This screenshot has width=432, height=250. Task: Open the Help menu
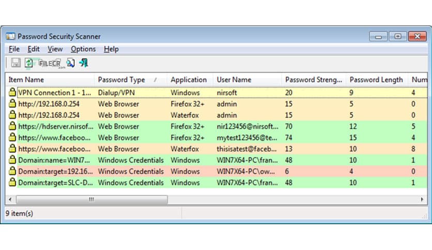point(111,49)
